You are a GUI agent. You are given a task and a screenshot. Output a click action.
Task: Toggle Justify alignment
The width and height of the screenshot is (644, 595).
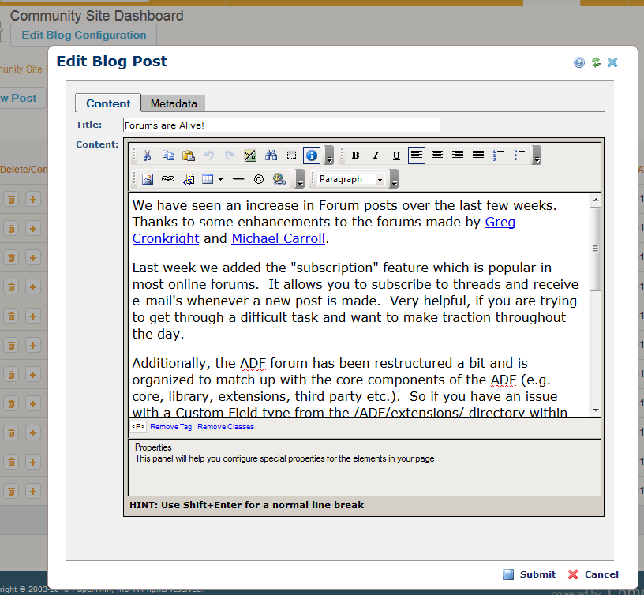[478, 155]
